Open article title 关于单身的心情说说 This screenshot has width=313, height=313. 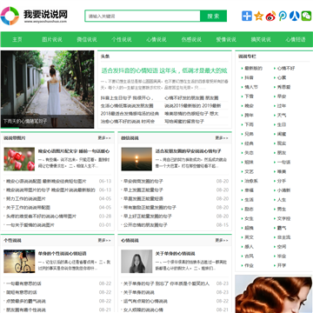pos(176,254)
